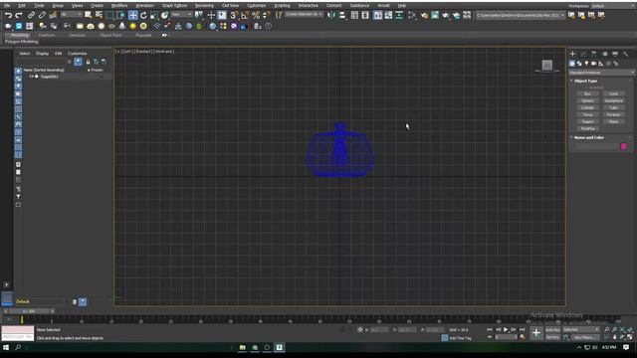637x358 pixels.
Task: Open the Selected key filter dropdown
Action: (581, 329)
